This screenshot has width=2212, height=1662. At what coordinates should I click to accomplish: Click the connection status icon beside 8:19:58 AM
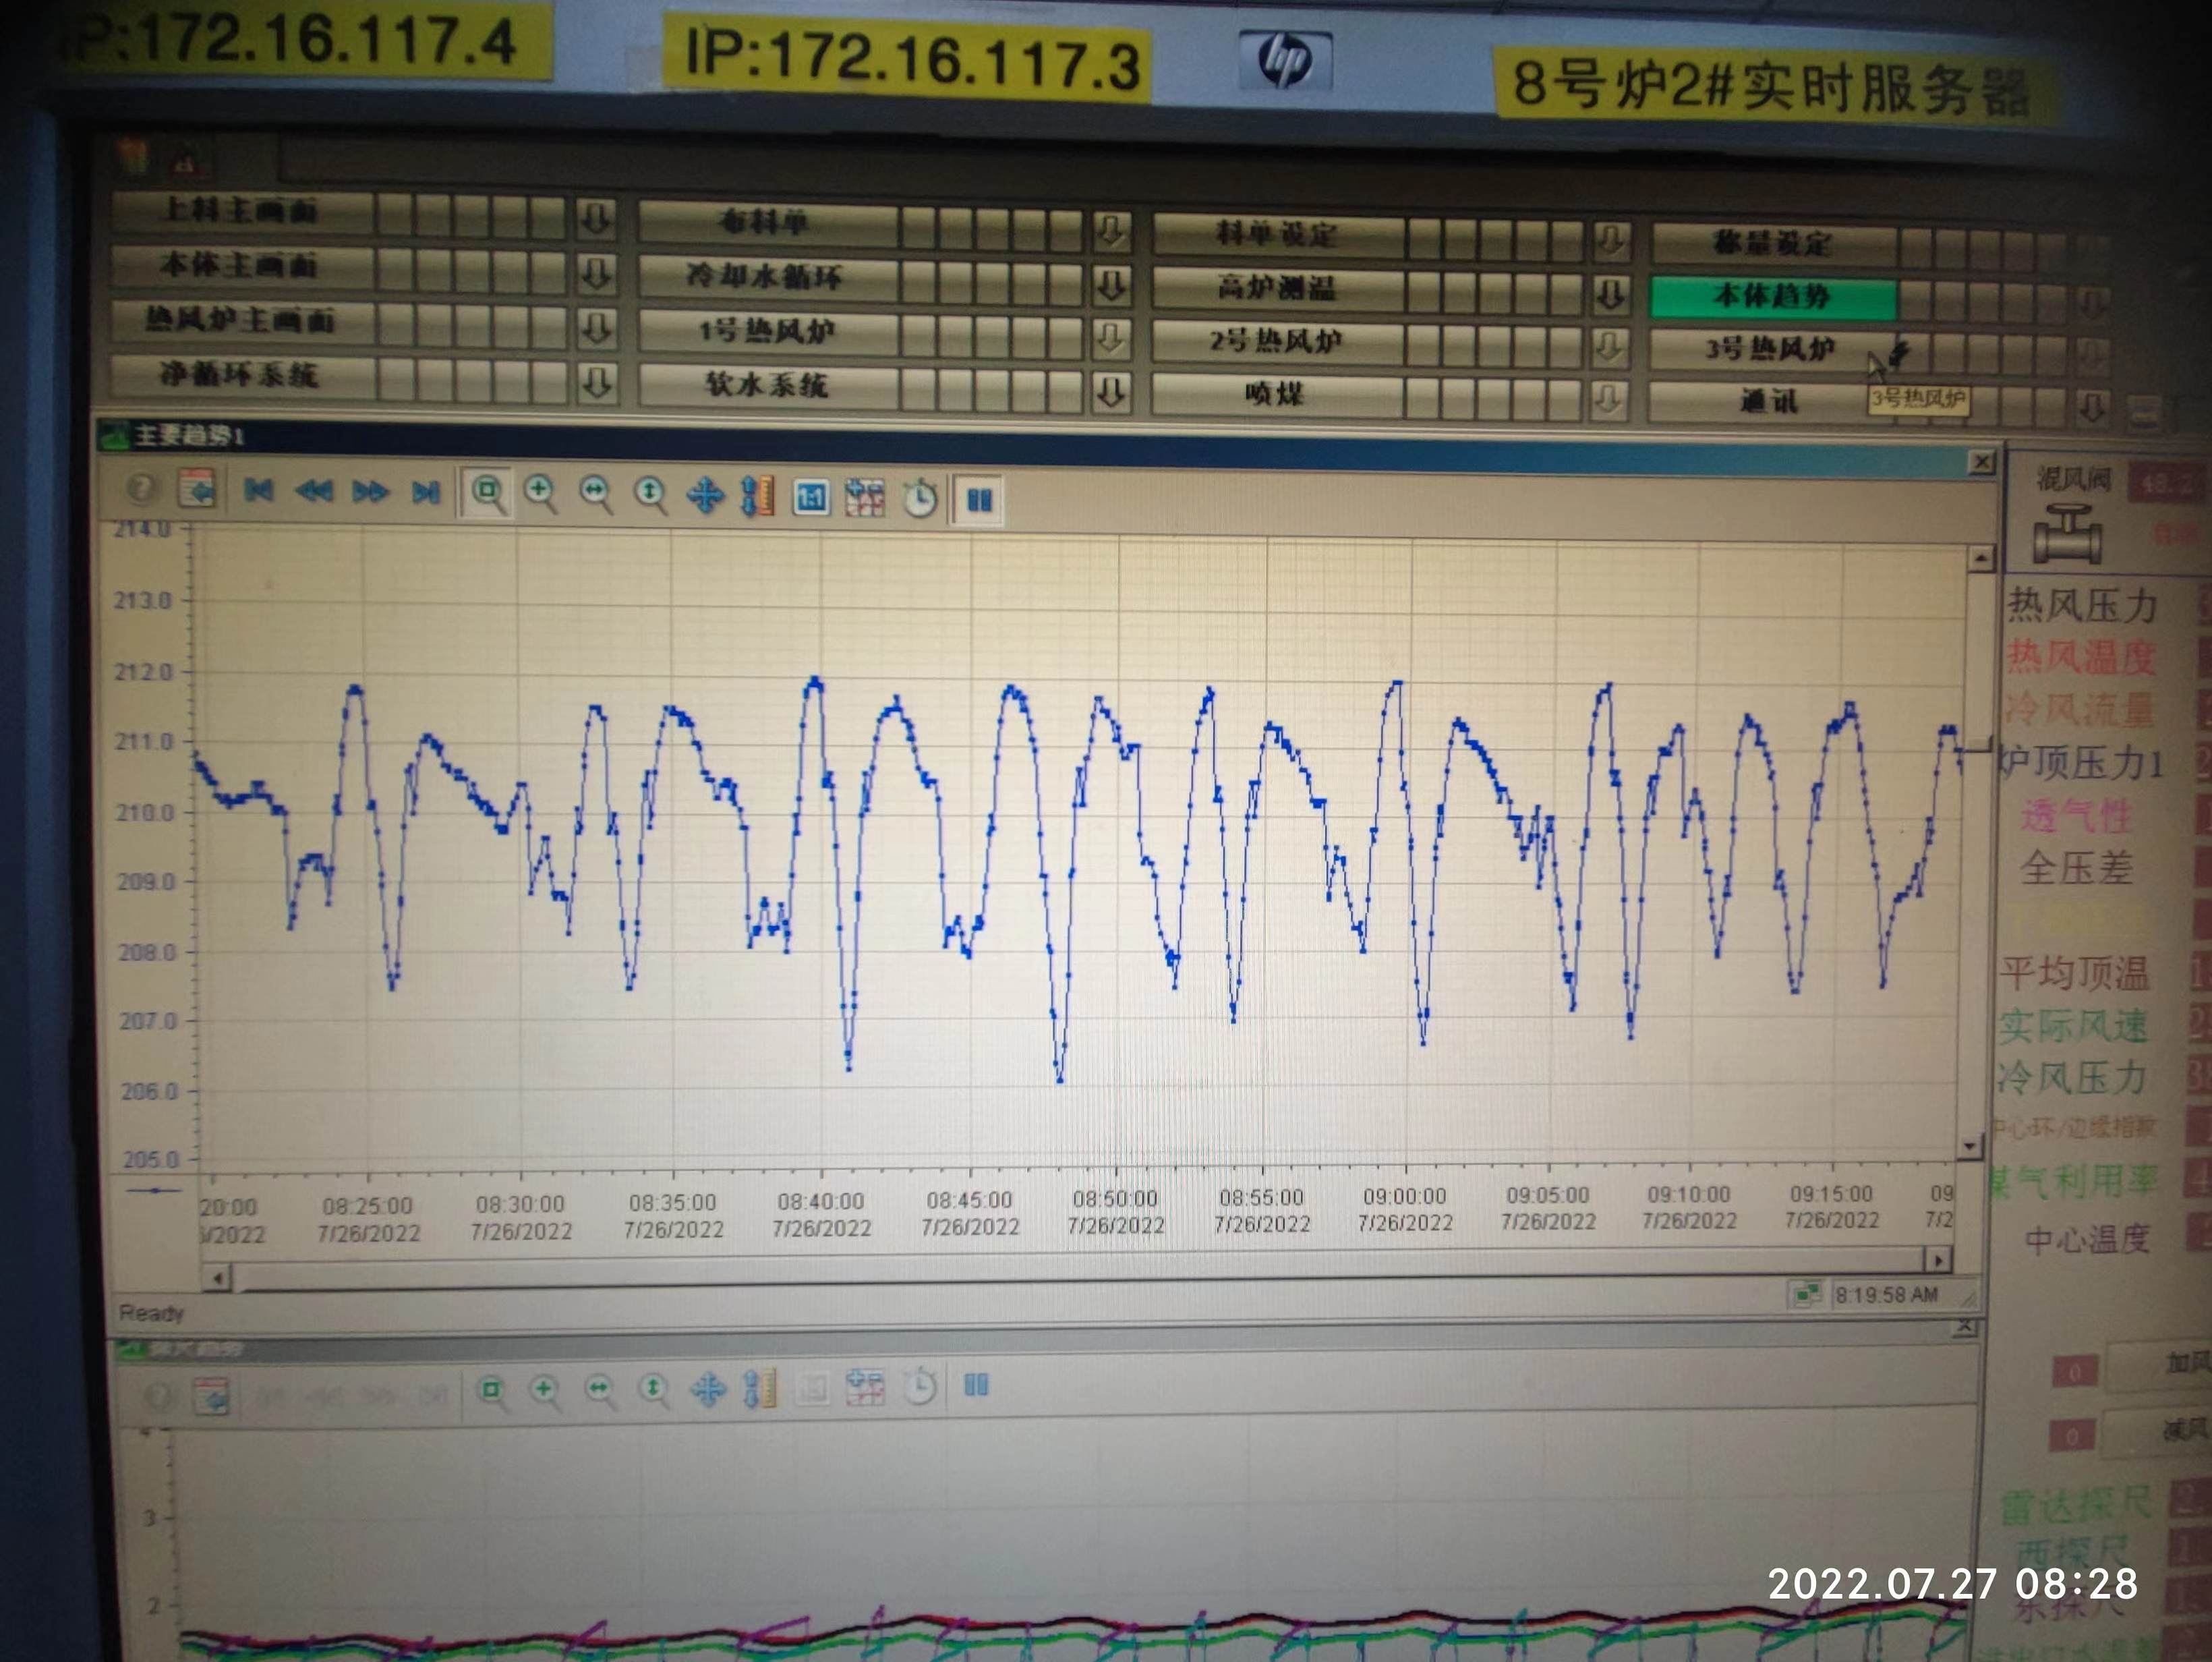1807,1295
